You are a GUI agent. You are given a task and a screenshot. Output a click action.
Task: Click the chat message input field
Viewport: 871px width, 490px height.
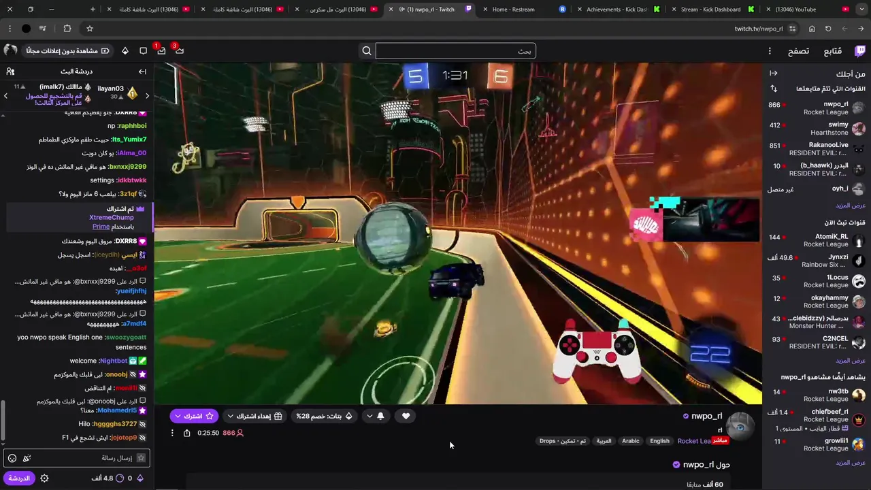[76, 458]
